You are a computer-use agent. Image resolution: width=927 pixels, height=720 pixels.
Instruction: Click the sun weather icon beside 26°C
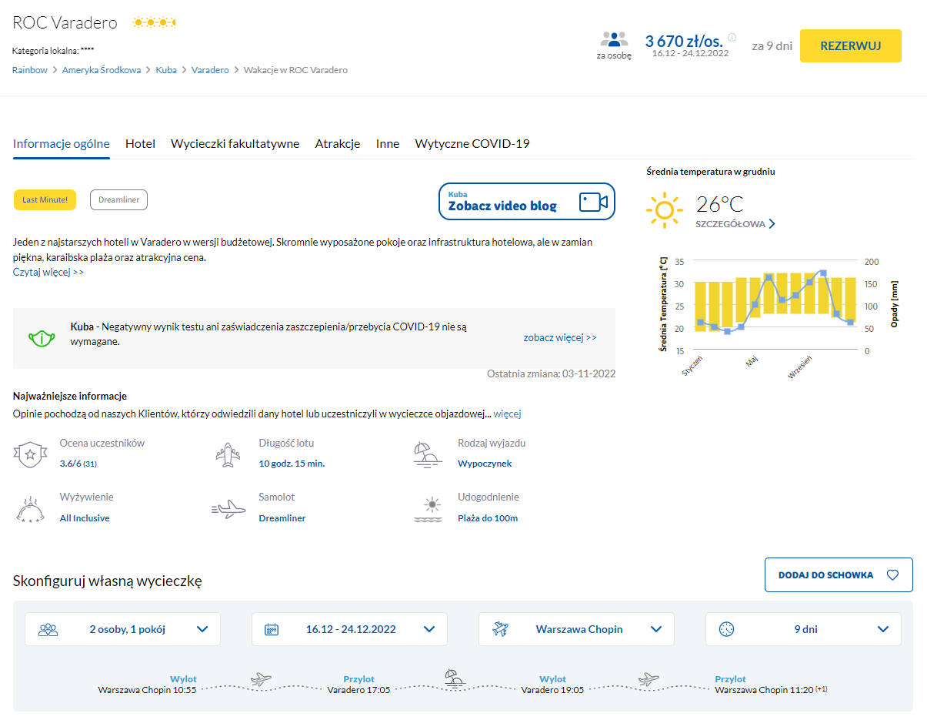point(665,210)
